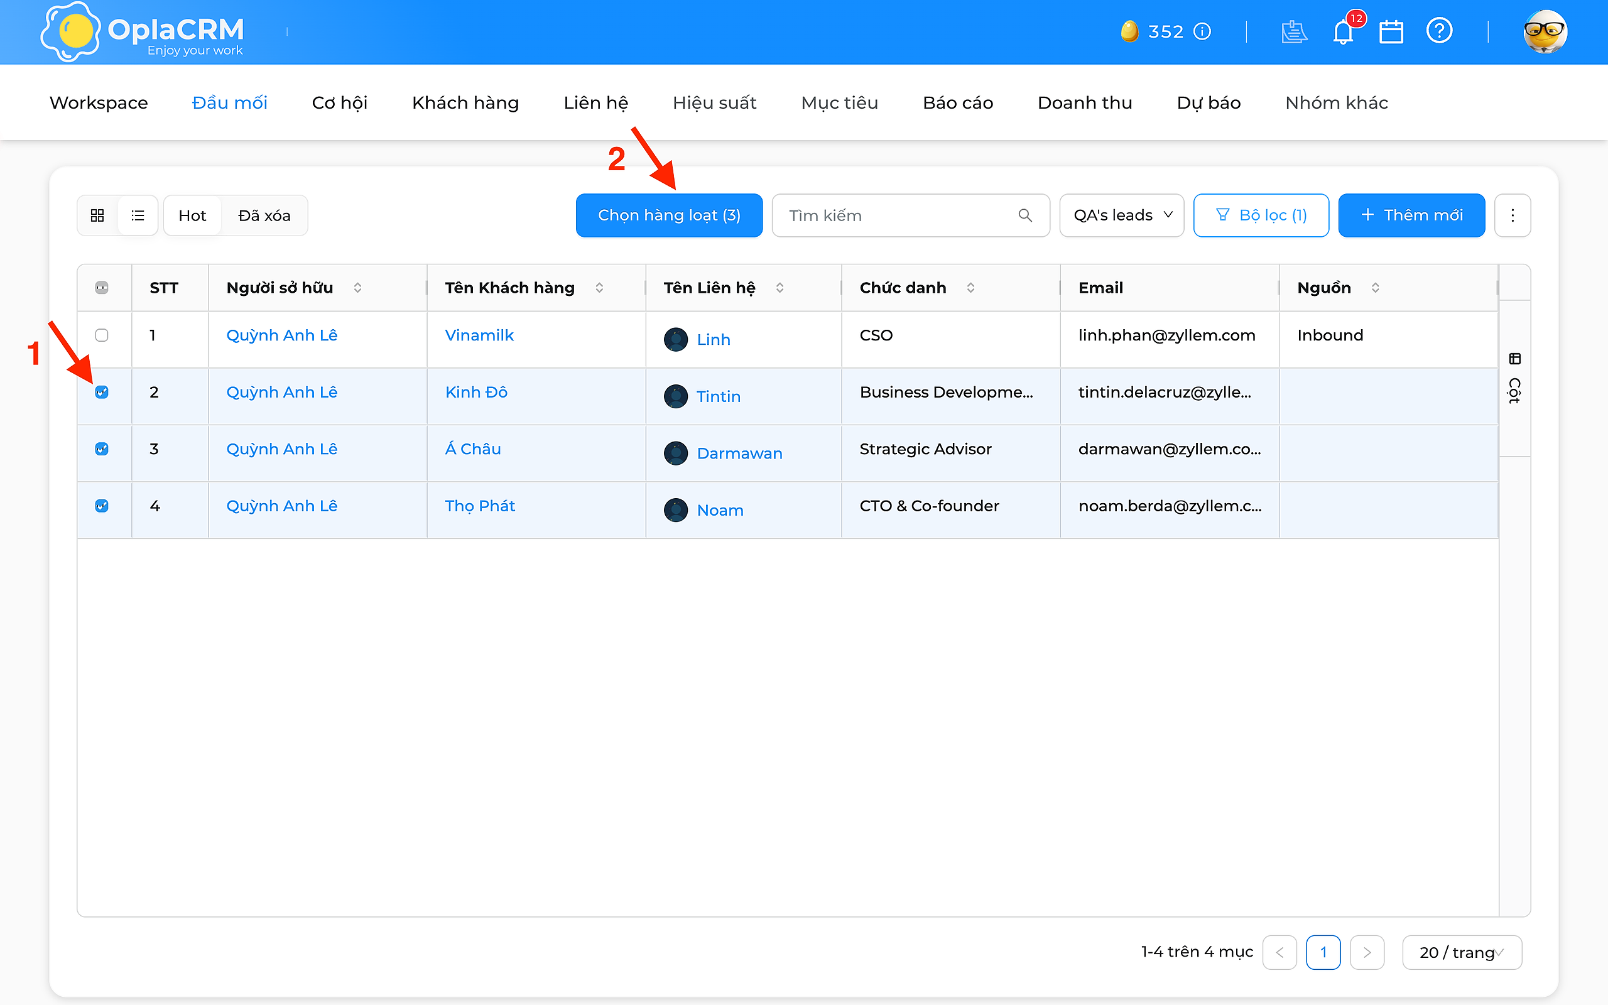Viewport: 1608px width, 1005px height.
Task: Click Darmawan's contact avatar
Action: [676, 454]
